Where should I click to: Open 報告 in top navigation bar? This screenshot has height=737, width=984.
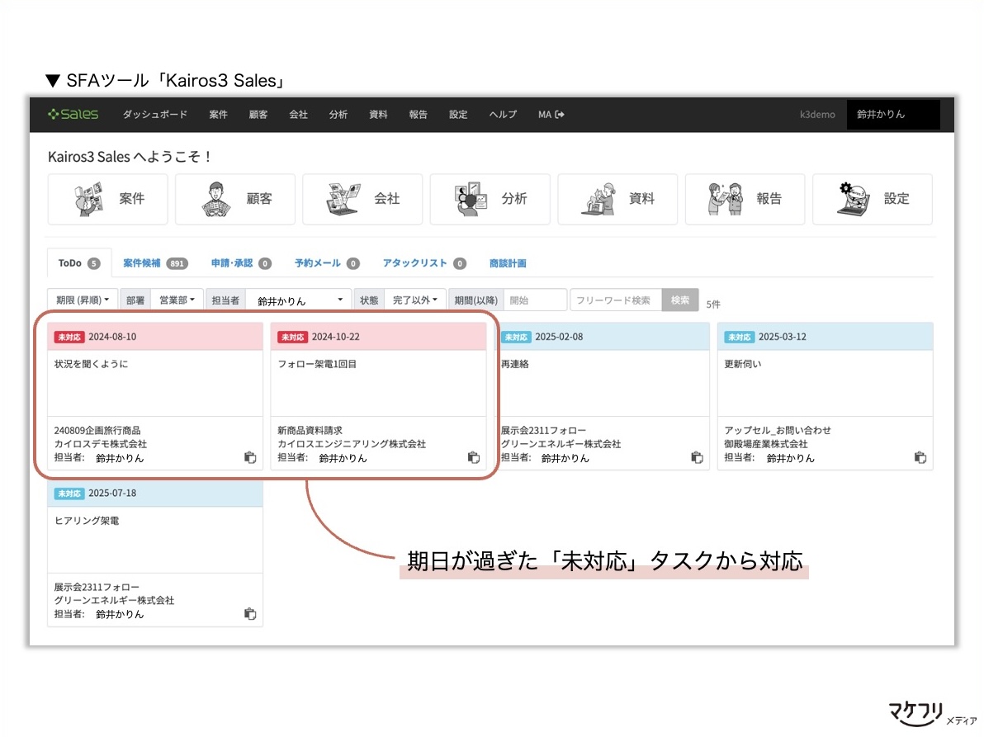[x=418, y=114]
